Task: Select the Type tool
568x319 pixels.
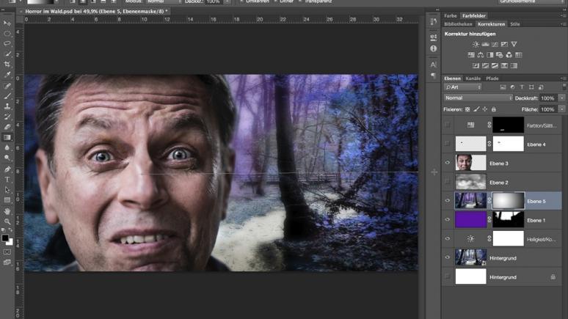Action: coord(7,179)
